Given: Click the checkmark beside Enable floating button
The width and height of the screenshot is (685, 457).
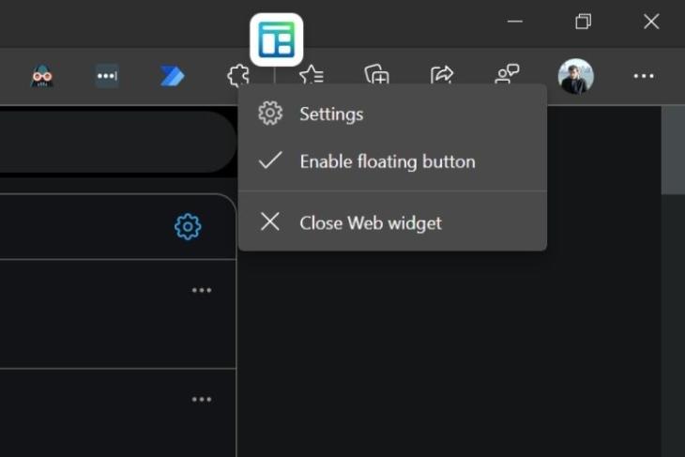Looking at the screenshot, I should click(x=270, y=160).
